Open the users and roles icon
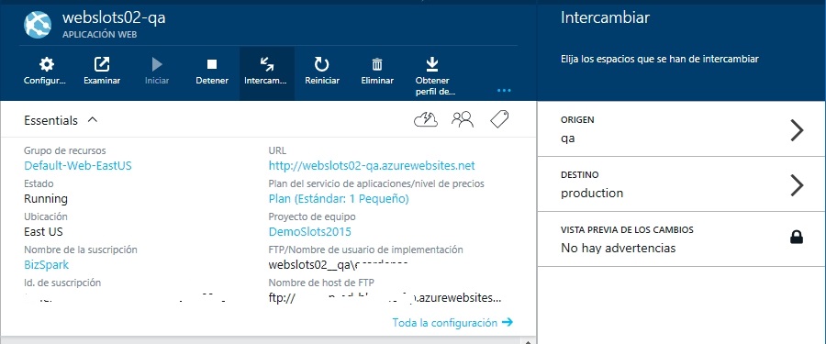Image resolution: width=826 pixels, height=344 pixels. click(x=463, y=120)
